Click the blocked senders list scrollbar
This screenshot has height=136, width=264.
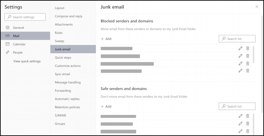point(253,54)
